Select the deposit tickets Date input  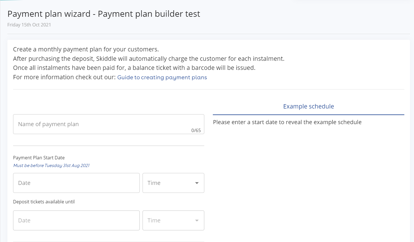(x=76, y=220)
